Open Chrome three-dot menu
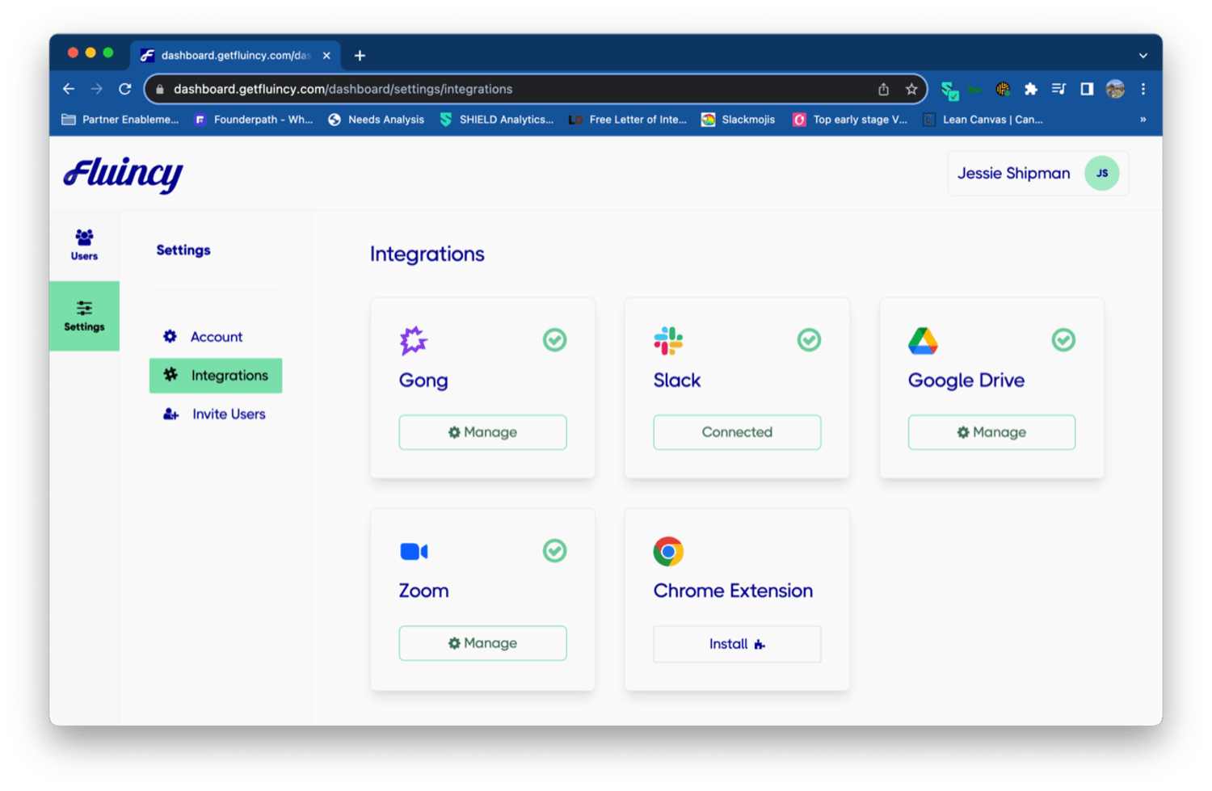Image resolution: width=1212 pixels, height=791 pixels. pos(1143,89)
